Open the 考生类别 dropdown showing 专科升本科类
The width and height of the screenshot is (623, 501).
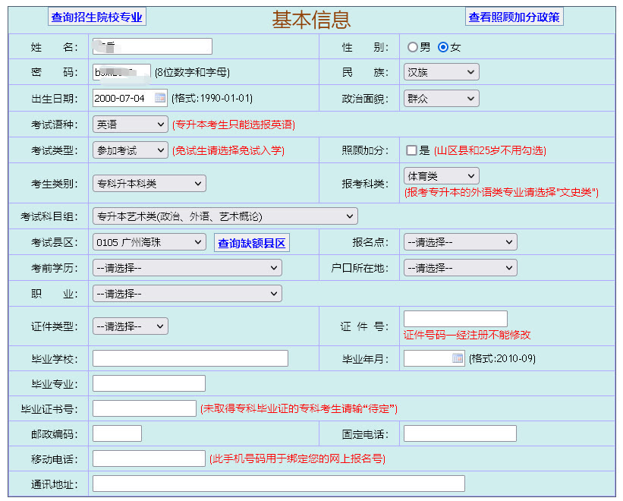click(x=149, y=183)
